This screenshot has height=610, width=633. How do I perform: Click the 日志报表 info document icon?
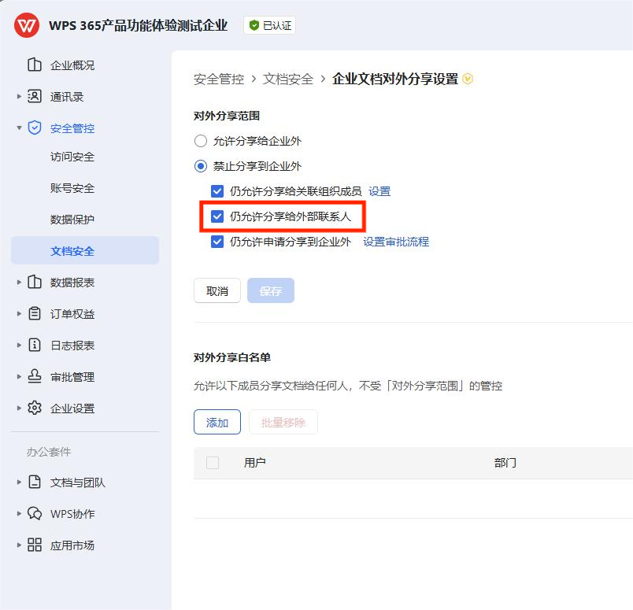click(35, 345)
